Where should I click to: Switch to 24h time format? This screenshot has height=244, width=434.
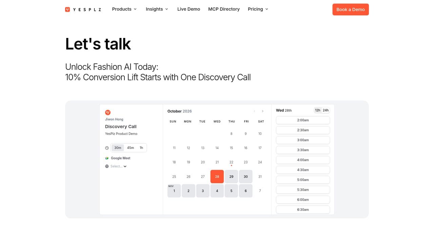coord(325,110)
